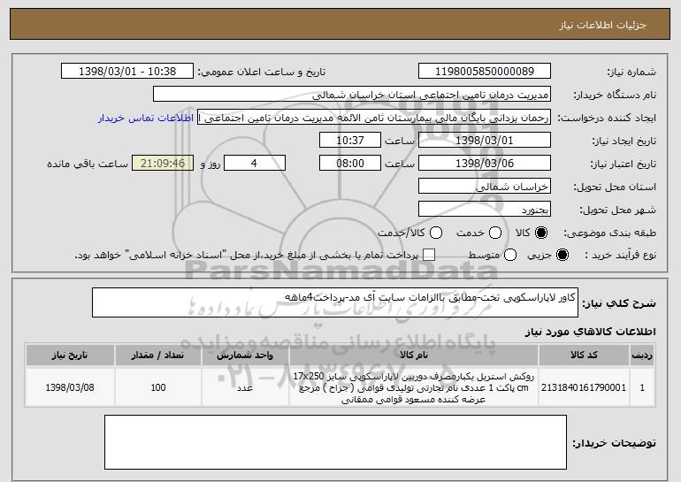Click the نام کالا column header
Screen dimensions: 681x482
coord(414,356)
